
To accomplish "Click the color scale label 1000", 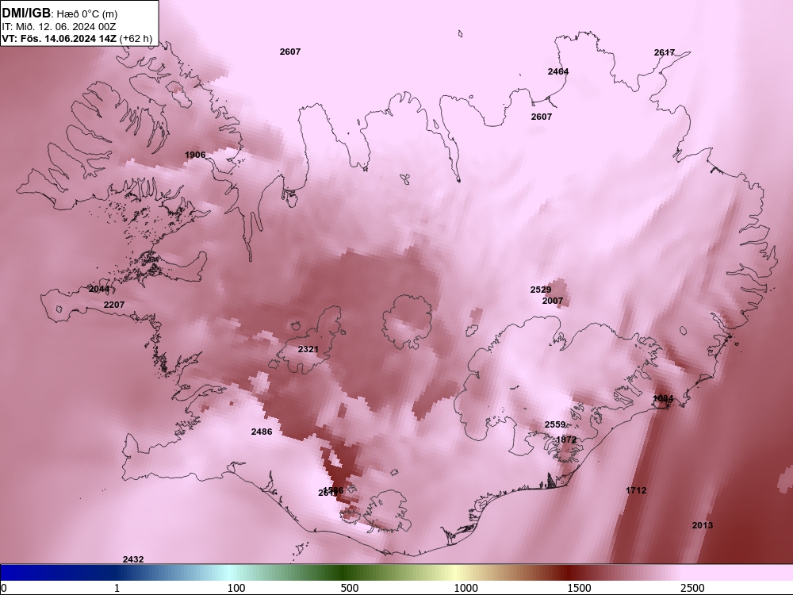I will (465, 588).
